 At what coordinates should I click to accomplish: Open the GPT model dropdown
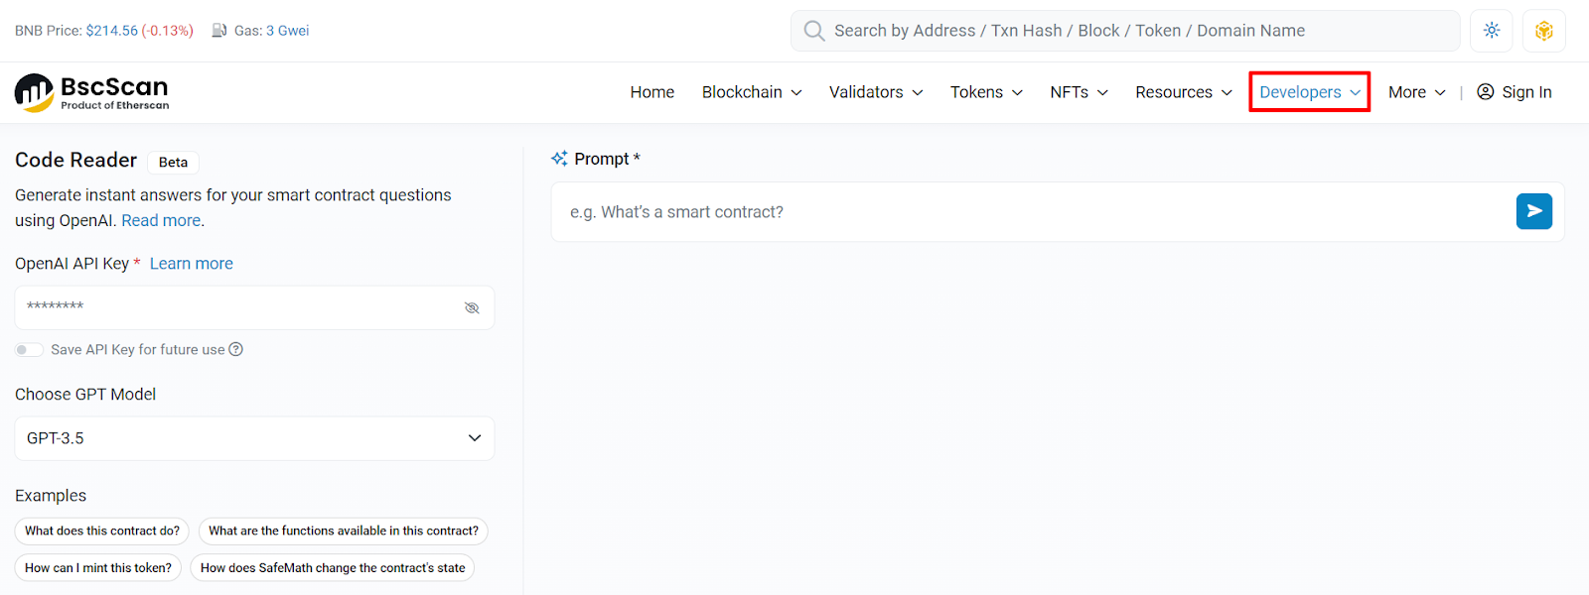tap(254, 438)
